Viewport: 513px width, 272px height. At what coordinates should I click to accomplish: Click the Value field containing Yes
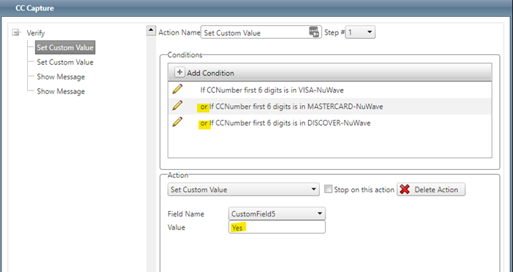(x=277, y=227)
